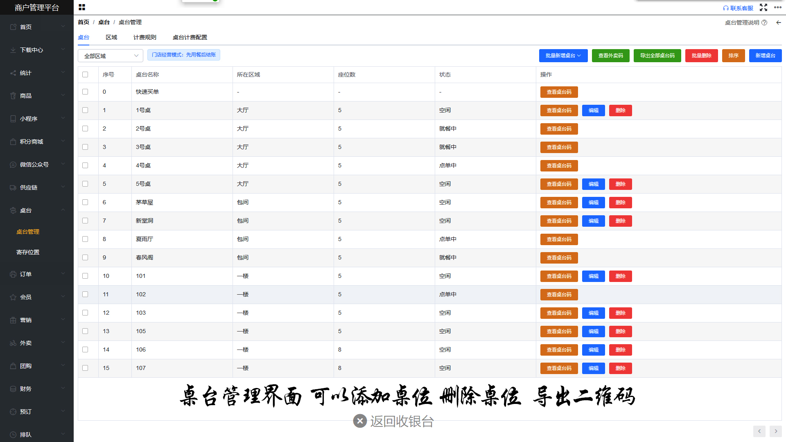Select the header select-all checkbox
Viewport: 786px width, 442px height.
coord(85,74)
